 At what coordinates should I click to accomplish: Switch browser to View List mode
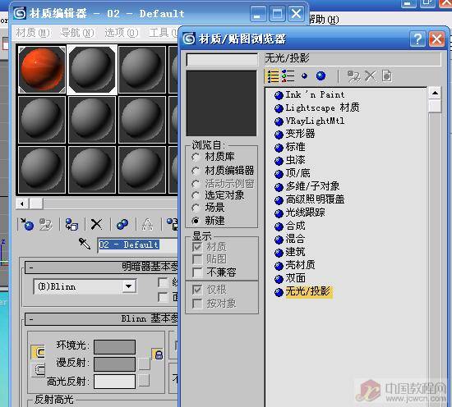click(273, 76)
